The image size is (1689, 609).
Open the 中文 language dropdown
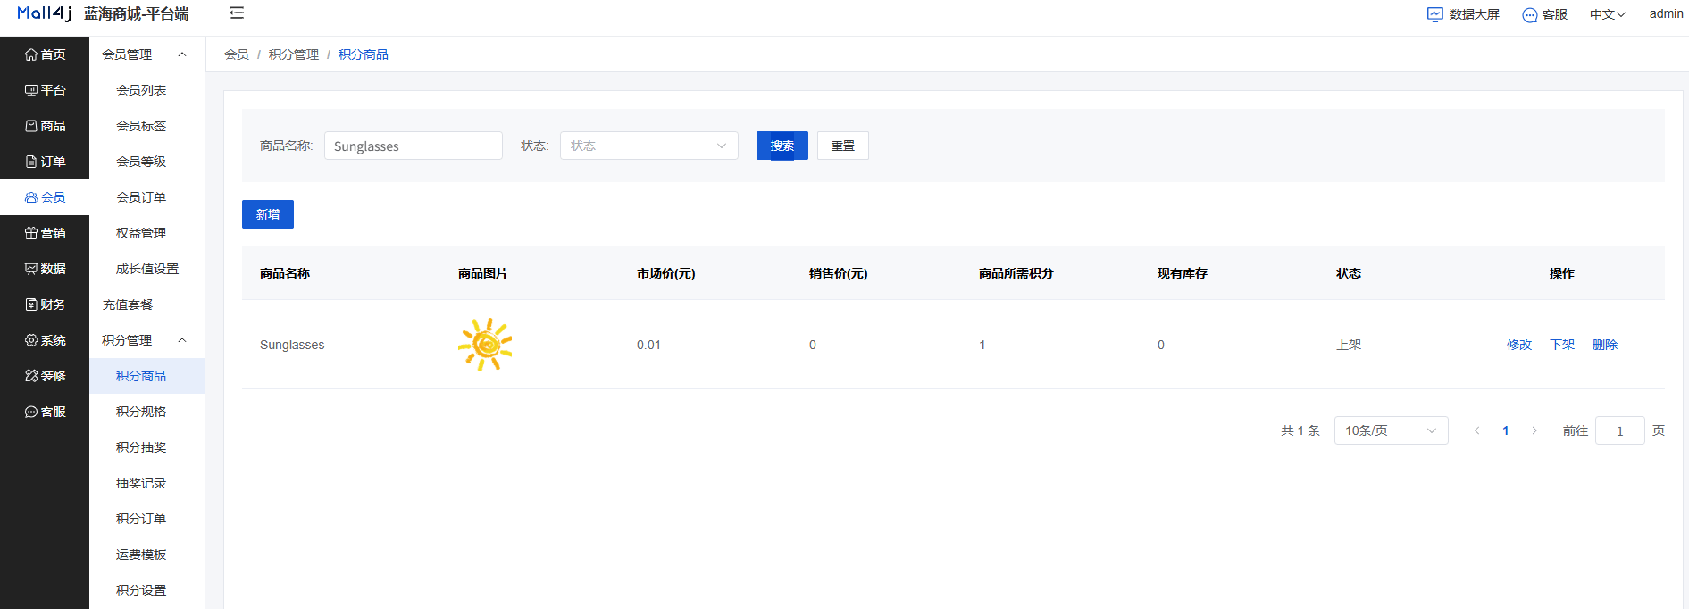(1608, 14)
